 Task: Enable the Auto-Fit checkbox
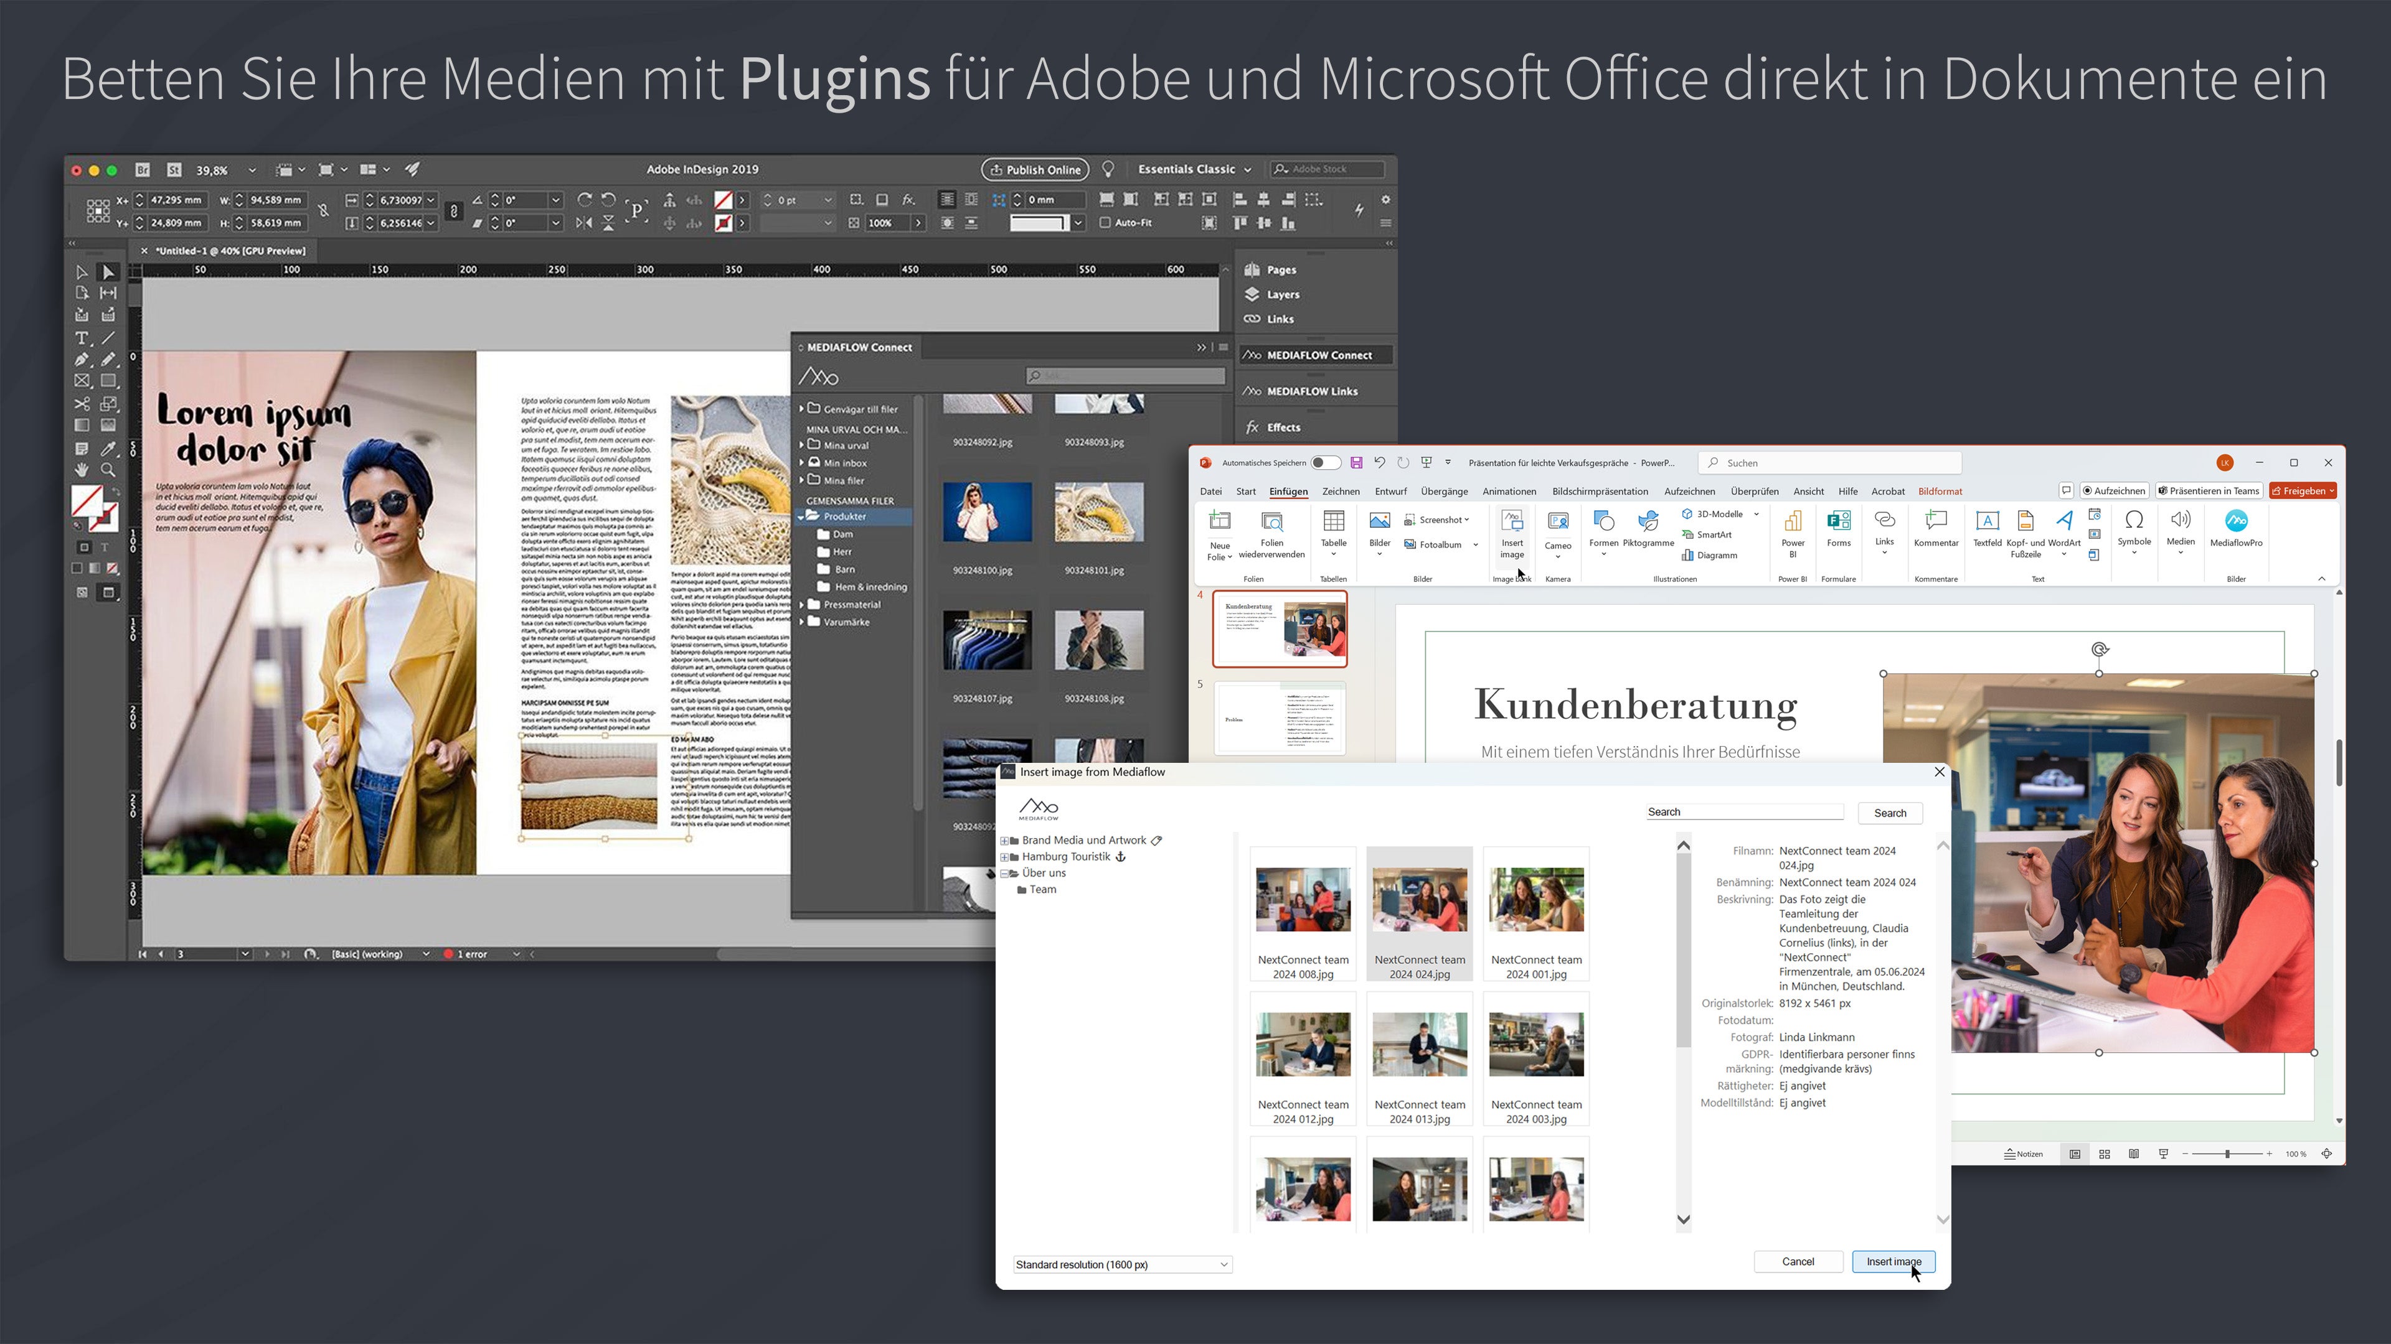(x=1105, y=223)
